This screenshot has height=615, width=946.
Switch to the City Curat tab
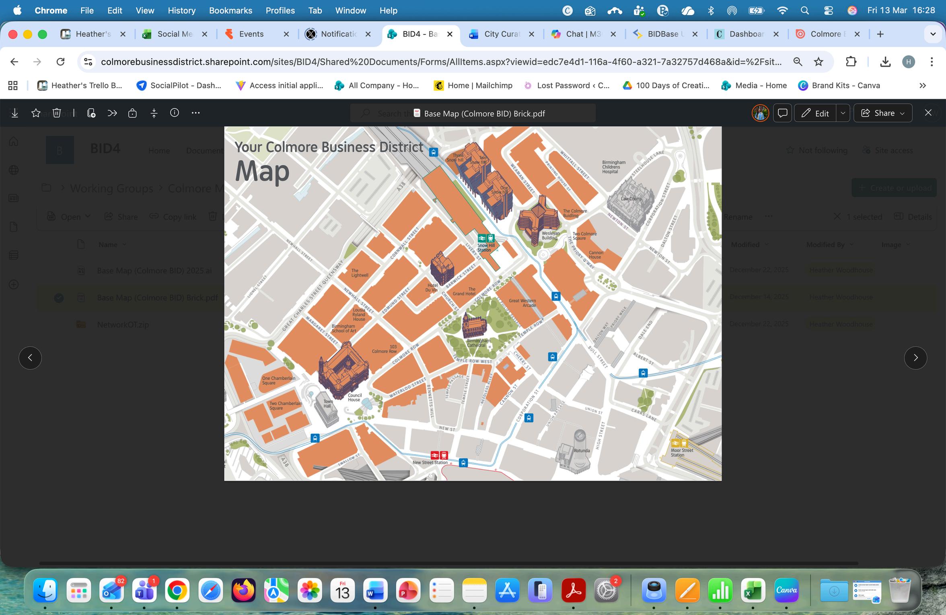point(501,34)
